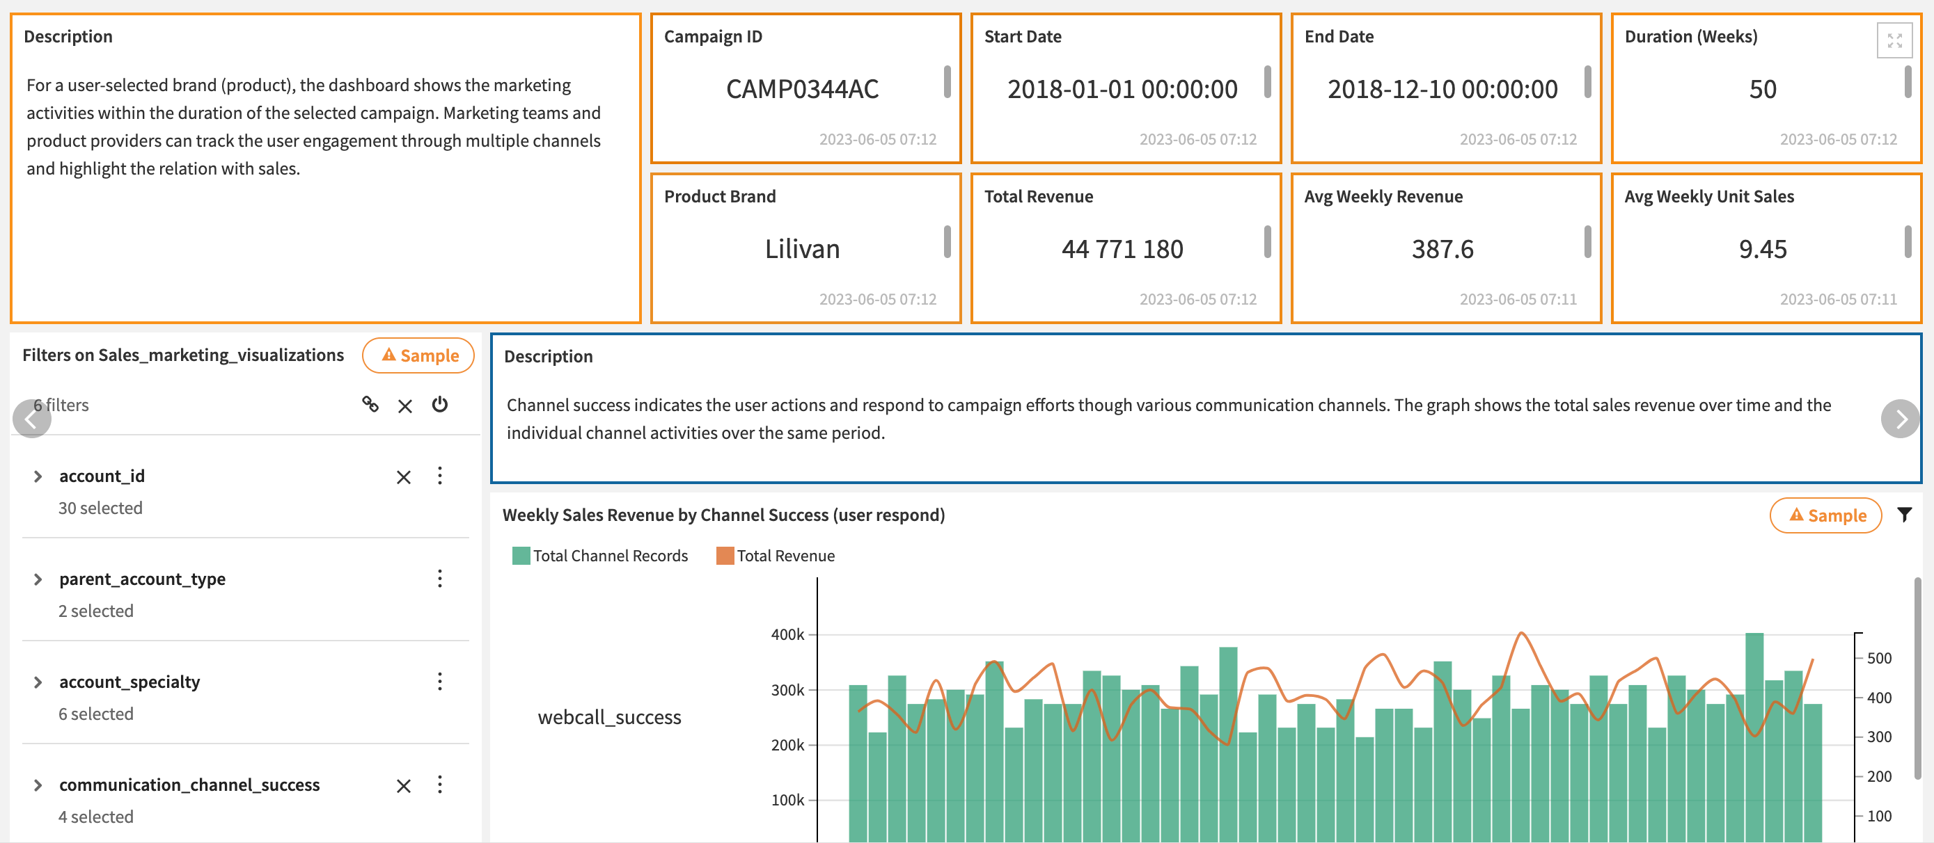Clear the account_id filter
This screenshot has width=1934, height=843.
(403, 477)
